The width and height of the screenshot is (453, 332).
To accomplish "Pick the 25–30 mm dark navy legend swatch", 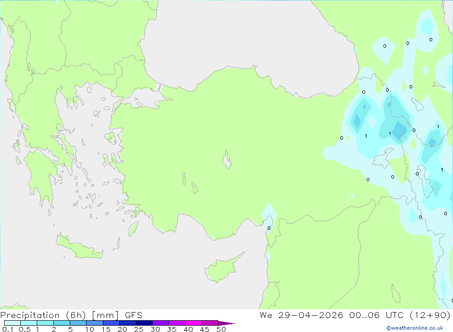I will click(x=144, y=323).
